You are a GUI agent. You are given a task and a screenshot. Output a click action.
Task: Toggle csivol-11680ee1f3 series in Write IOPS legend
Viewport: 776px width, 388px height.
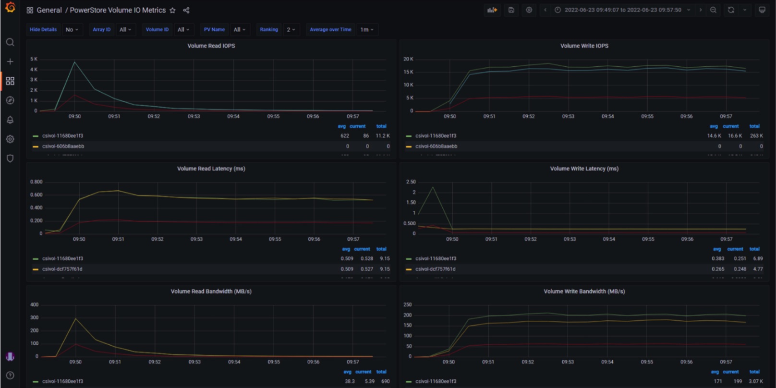436,136
